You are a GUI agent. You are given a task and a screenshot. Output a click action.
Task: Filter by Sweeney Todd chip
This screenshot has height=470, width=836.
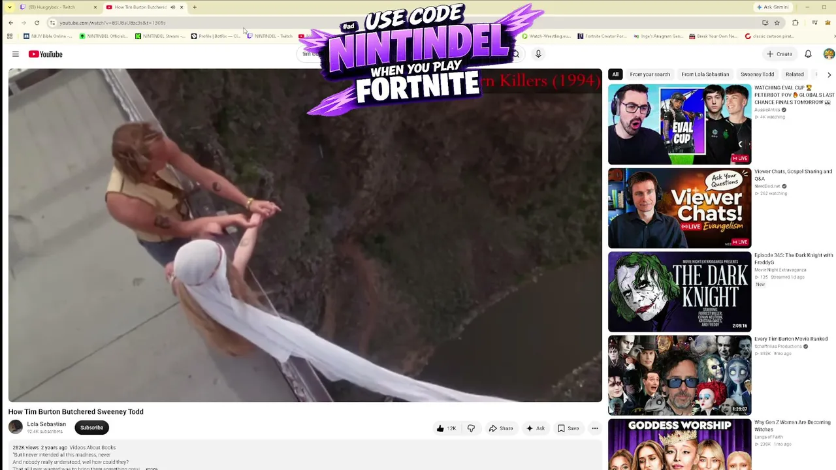click(757, 74)
